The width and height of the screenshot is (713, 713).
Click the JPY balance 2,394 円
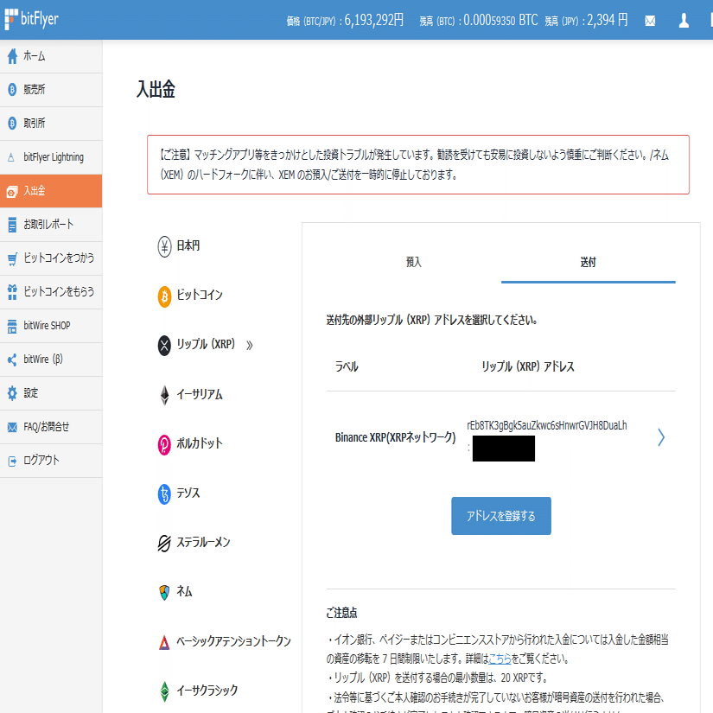point(608,20)
